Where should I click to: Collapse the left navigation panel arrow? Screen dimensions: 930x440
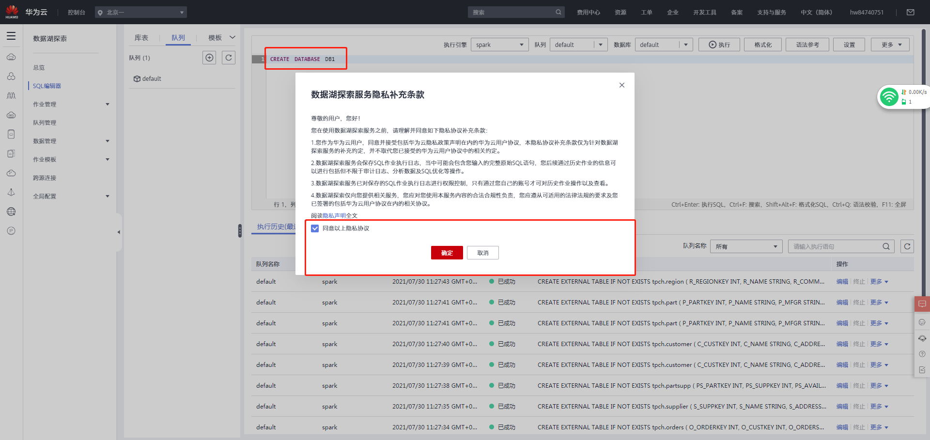[119, 232]
